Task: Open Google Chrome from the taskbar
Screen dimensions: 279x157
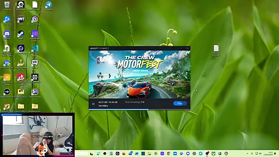Action: click(169, 154)
